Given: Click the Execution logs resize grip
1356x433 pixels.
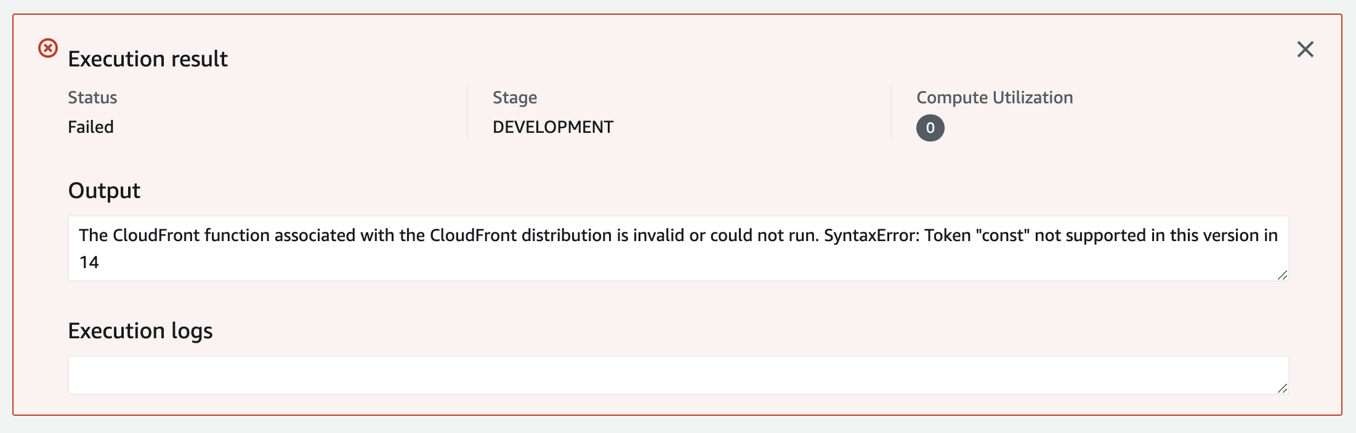Looking at the screenshot, I should [x=1281, y=387].
